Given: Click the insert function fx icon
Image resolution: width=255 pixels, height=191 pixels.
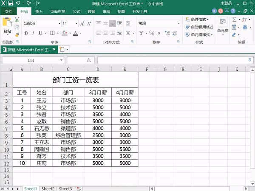Looking at the screenshot, I should (89, 60).
